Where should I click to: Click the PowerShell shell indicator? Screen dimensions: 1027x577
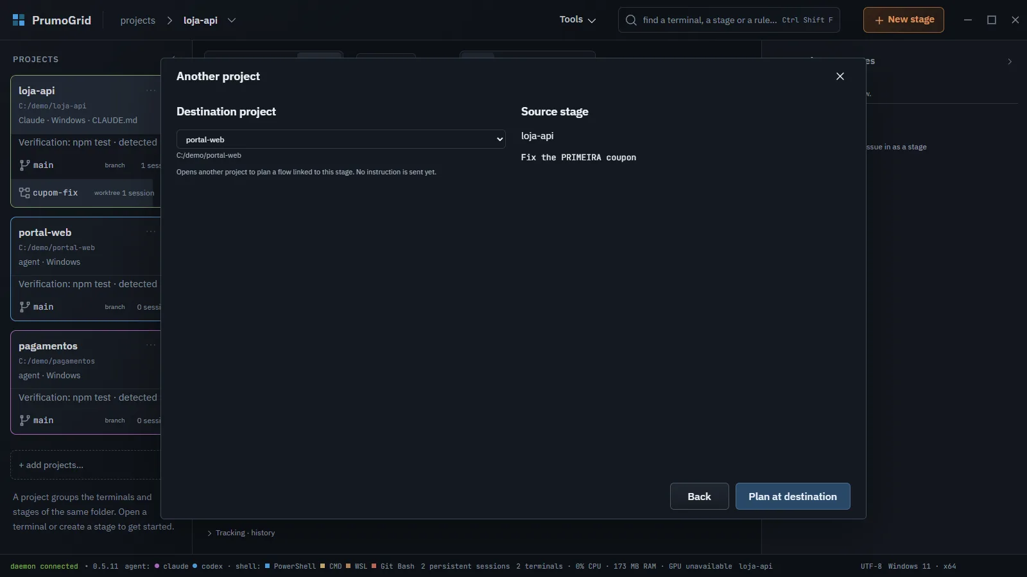tap(290, 566)
